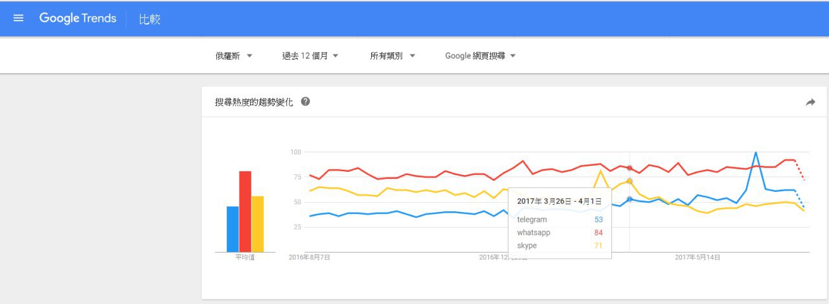Open the hamburger main menu
The width and height of the screenshot is (829, 304).
(x=18, y=18)
